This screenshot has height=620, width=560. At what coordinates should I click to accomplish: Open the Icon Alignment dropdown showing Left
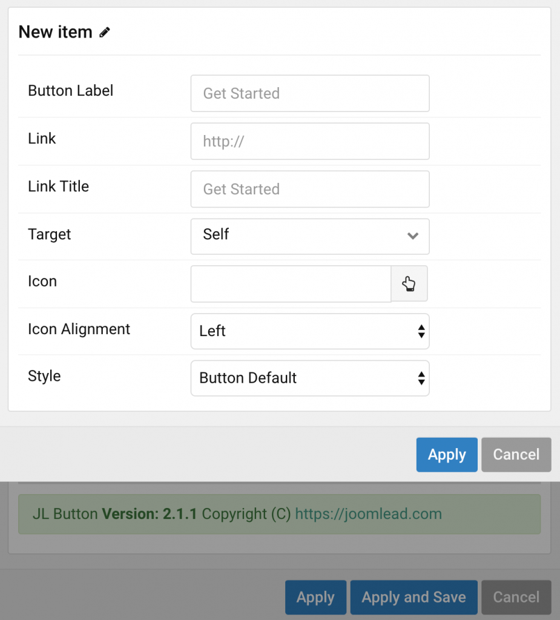click(x=310, y=331)
